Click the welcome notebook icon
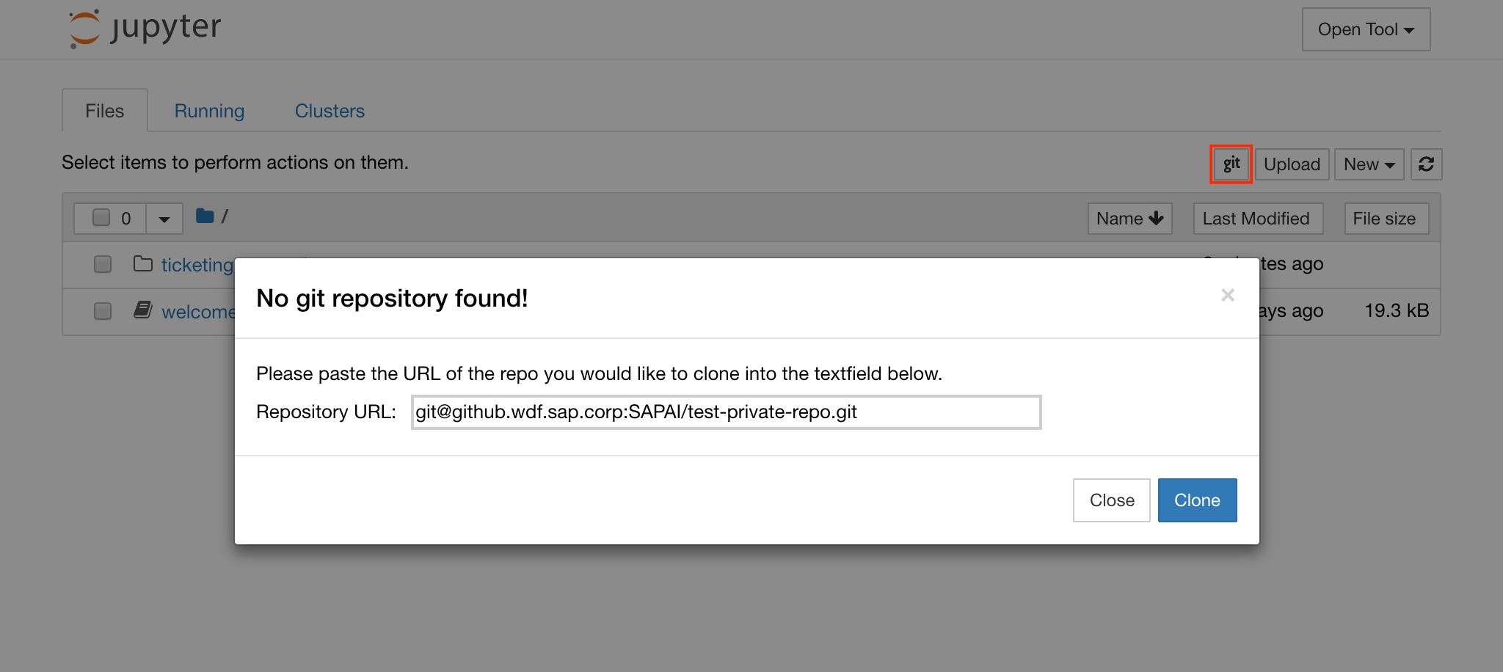This screenshot has height=672, width=1503. pyautogui.click(x=143, y=310)
